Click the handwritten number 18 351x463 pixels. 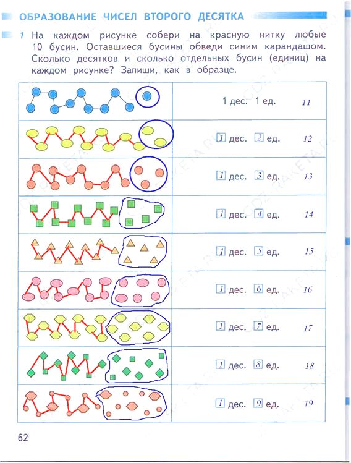(310, 366)
